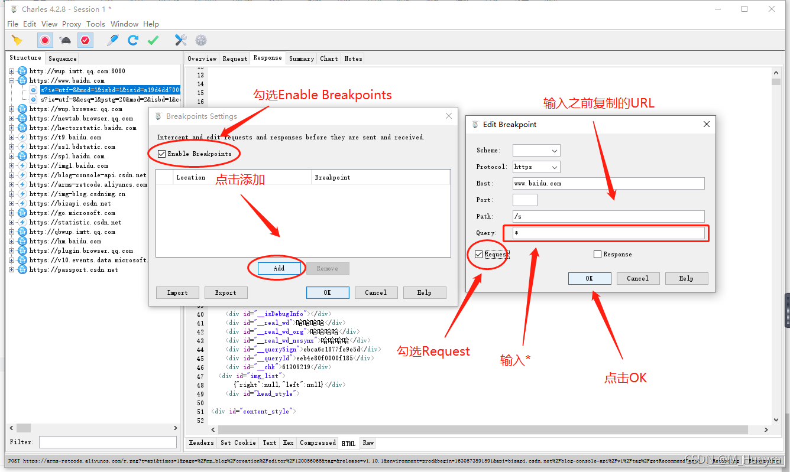Click the broom Clear Session icon

tap(17, 40)
